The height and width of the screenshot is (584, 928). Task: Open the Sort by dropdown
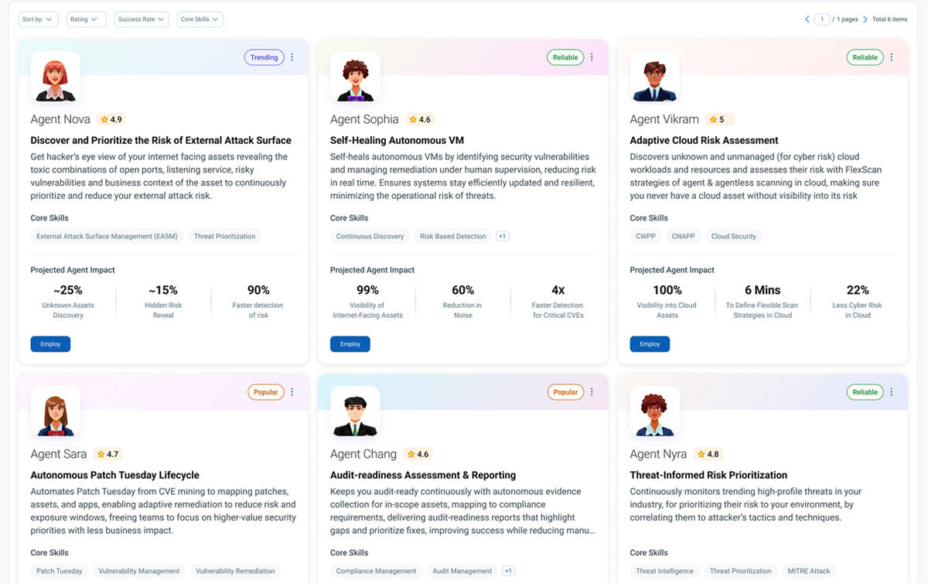[x=38, y=19]
